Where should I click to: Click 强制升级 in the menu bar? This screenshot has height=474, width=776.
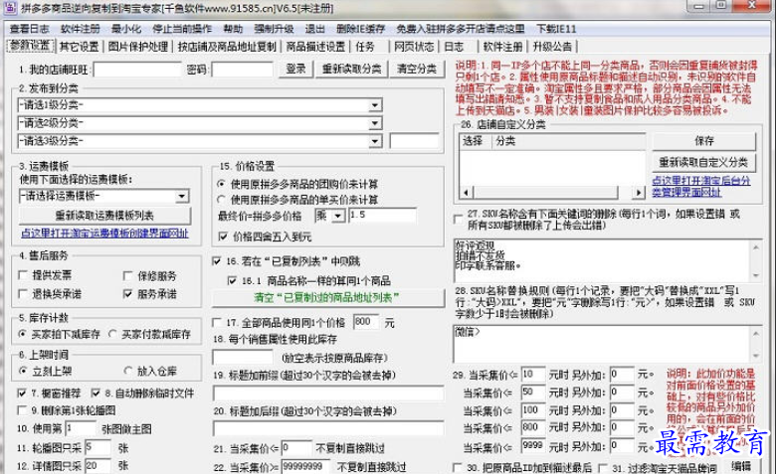click(x=274, y=29)
